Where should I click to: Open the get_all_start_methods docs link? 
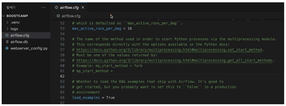174,60
